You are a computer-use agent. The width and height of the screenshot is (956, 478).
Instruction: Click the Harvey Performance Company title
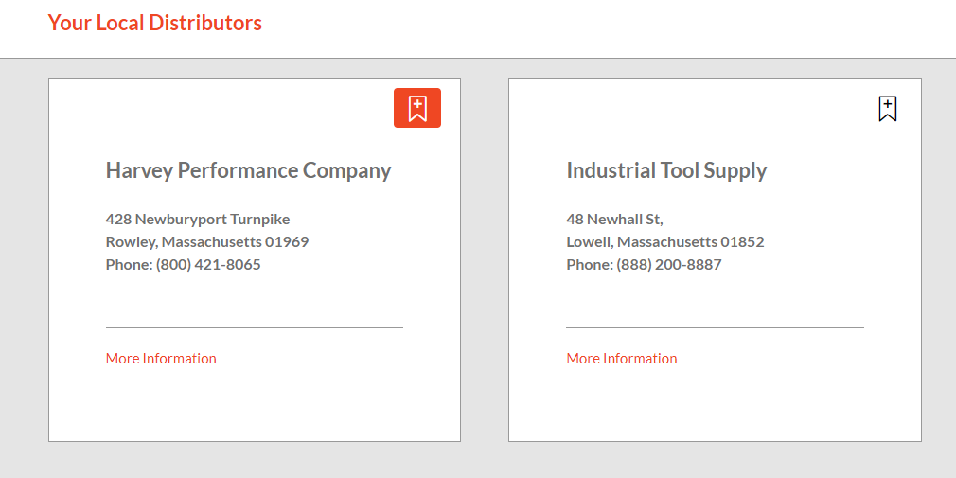click(248, 171)
